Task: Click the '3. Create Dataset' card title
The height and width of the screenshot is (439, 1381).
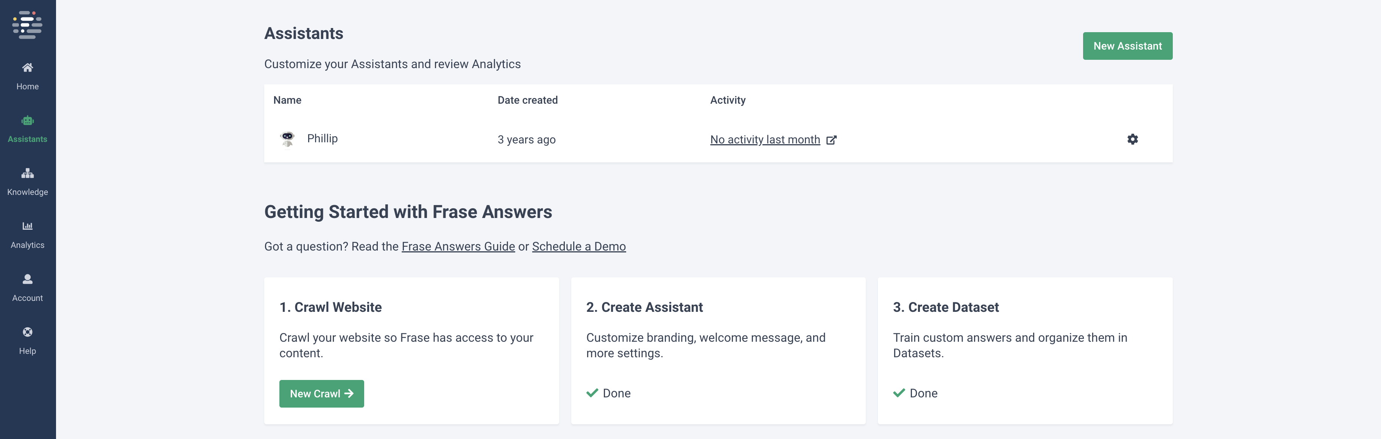Action: pyautogui.click(x=946, y=307)
